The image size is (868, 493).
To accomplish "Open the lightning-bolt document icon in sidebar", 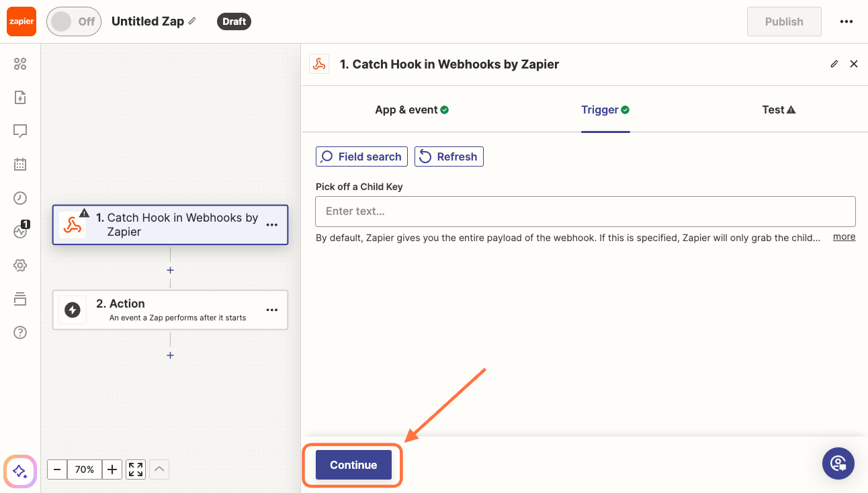I will (x=20, y=97).
